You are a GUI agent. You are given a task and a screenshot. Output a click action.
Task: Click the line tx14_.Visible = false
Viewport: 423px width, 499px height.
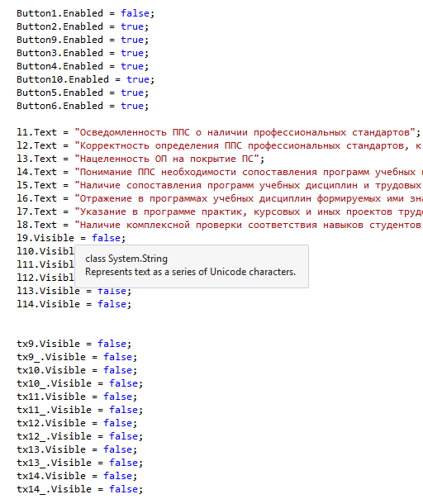tap(80, 489)
